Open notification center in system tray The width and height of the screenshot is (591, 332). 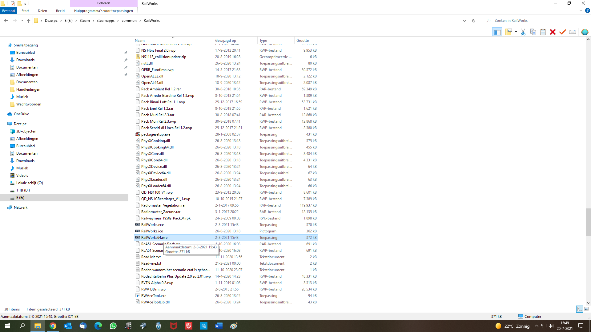581,326
